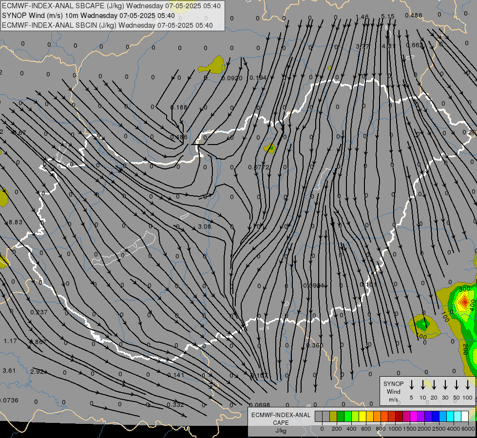Click the 3.77 value on the map
This screenshot has width=477, height=438.
coord(363,47)
